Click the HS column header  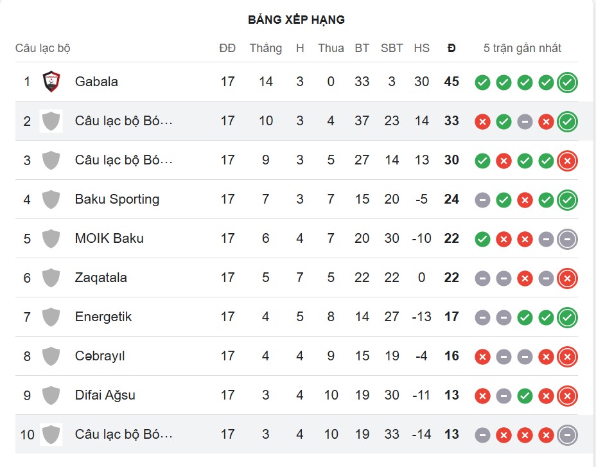(421, 48)
